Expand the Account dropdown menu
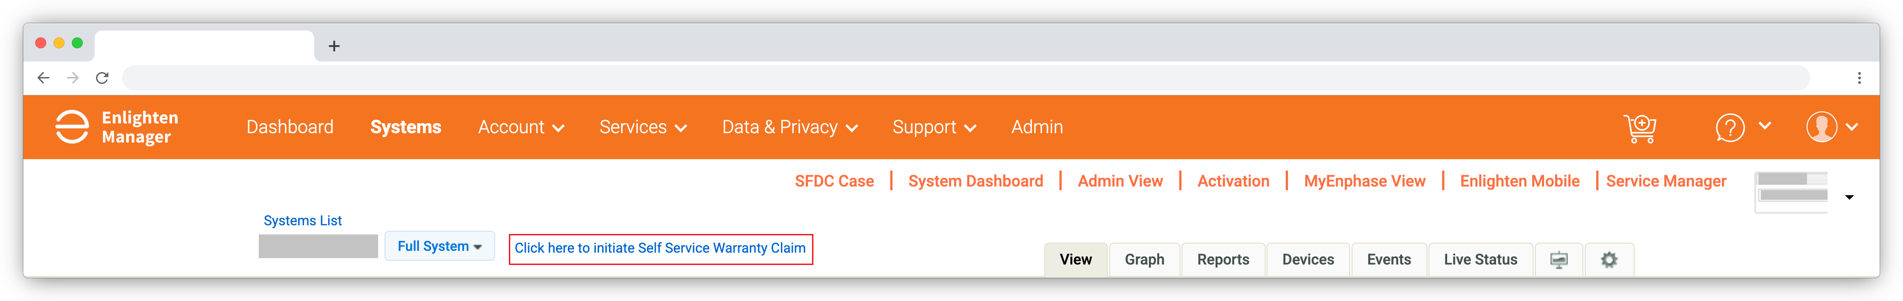Viewport: 1903px width, 301px height. coord(521,128)
